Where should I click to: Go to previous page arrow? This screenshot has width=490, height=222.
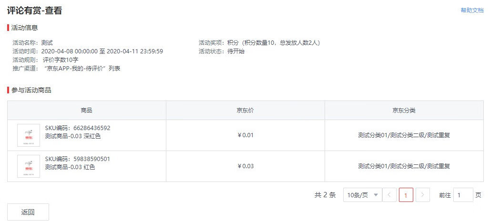point(389,195)
